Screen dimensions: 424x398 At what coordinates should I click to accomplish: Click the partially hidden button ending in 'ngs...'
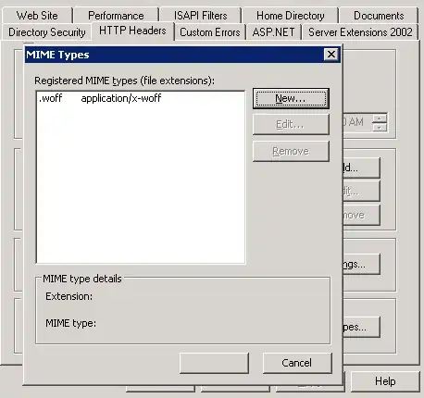pyautogui.click(x=361, y=264)
